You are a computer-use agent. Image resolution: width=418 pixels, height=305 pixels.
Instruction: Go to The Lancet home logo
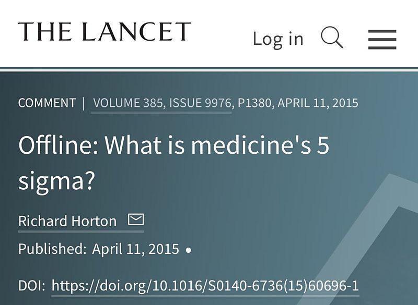[104, 32]
